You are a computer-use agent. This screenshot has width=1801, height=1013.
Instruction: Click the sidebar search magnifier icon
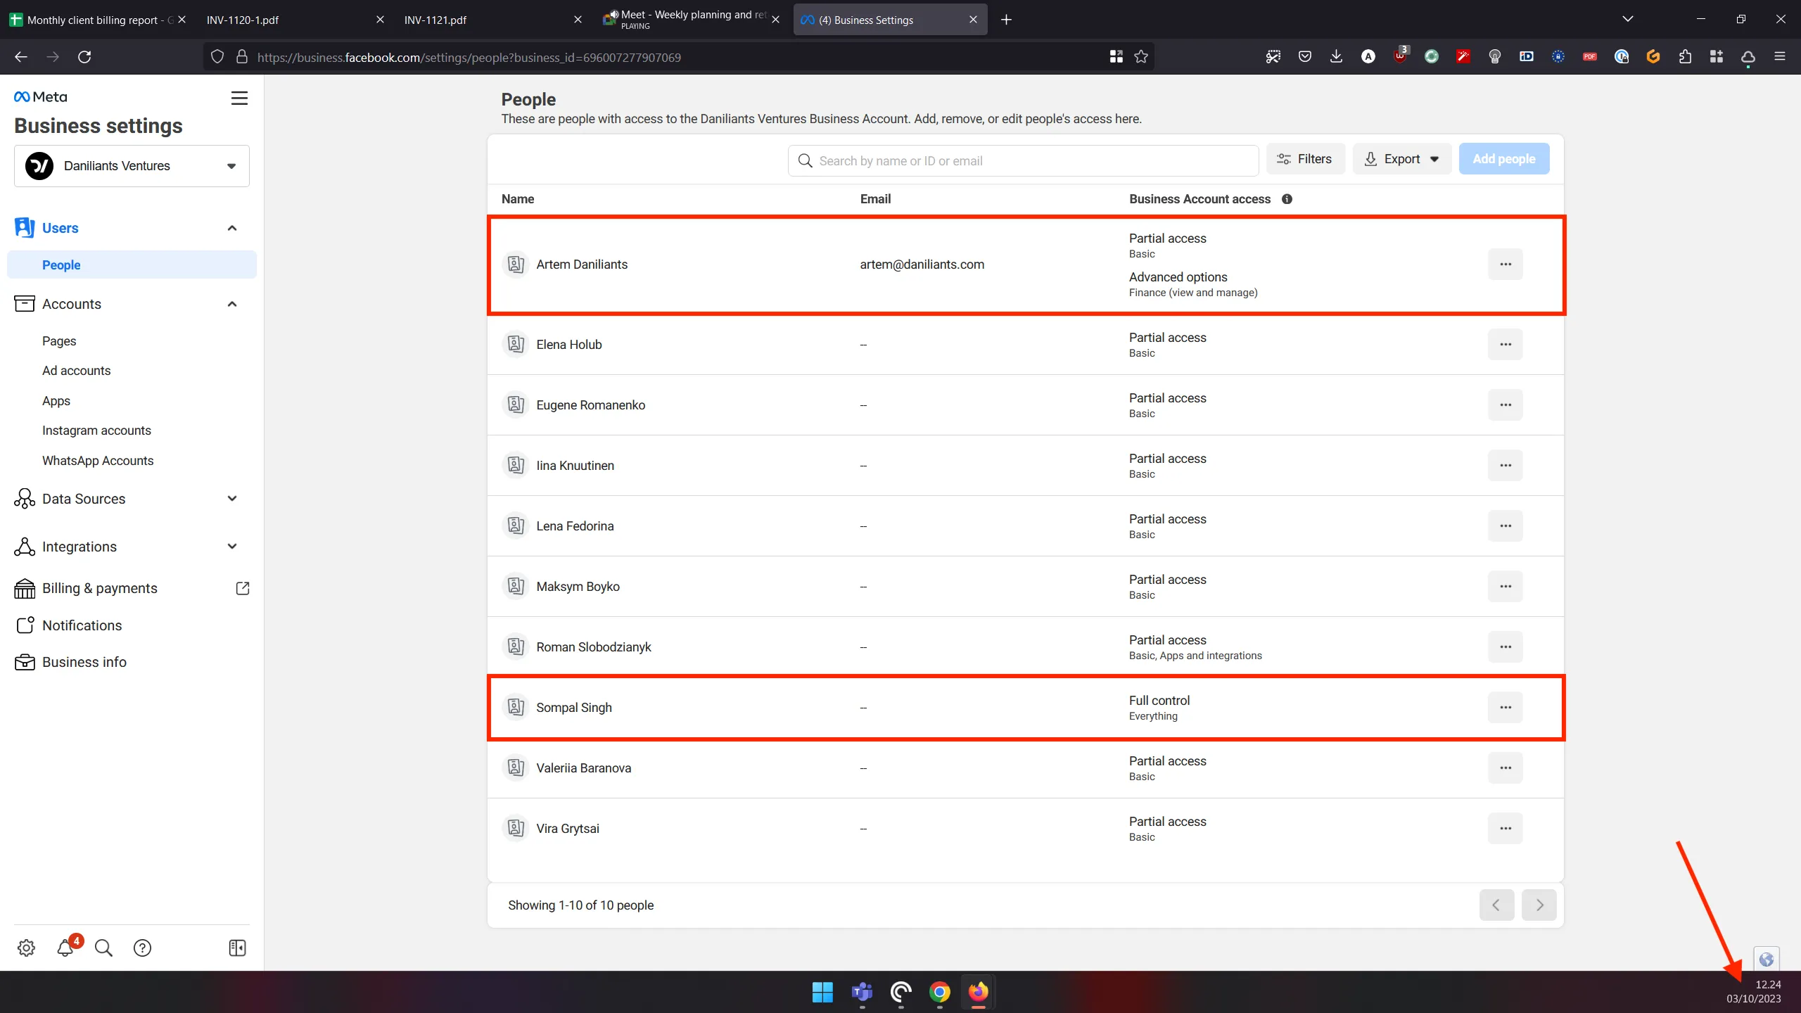tap(103, 948)
